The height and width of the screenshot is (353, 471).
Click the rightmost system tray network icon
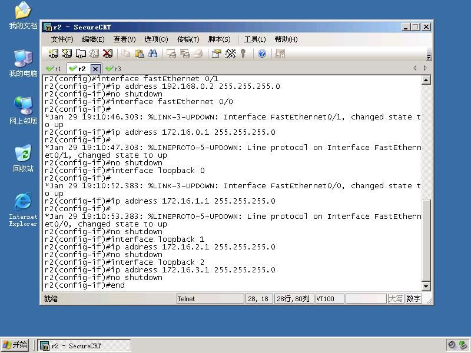(463, 345)
